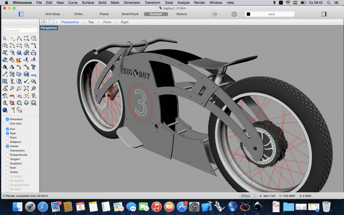Select the Ellipse drawing tool
The image size is (344, 215).
(x=5, y=46)
